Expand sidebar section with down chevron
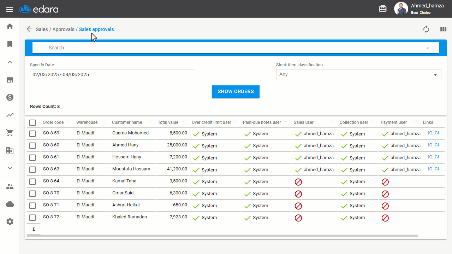This screenshot has width=452, height=254. point(10,168)
